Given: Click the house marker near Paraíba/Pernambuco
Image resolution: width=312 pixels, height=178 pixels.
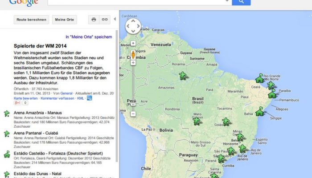Looking at the screenshot, I should click(272, 93).
